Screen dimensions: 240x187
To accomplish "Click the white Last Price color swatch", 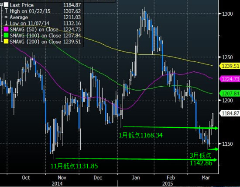I will click(6, 5).
